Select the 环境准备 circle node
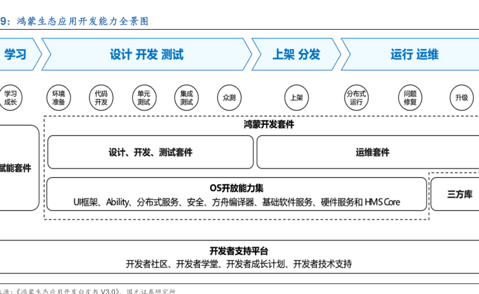Image resolution: width=479 pixels, height=294 pixels. coord(59,98)
